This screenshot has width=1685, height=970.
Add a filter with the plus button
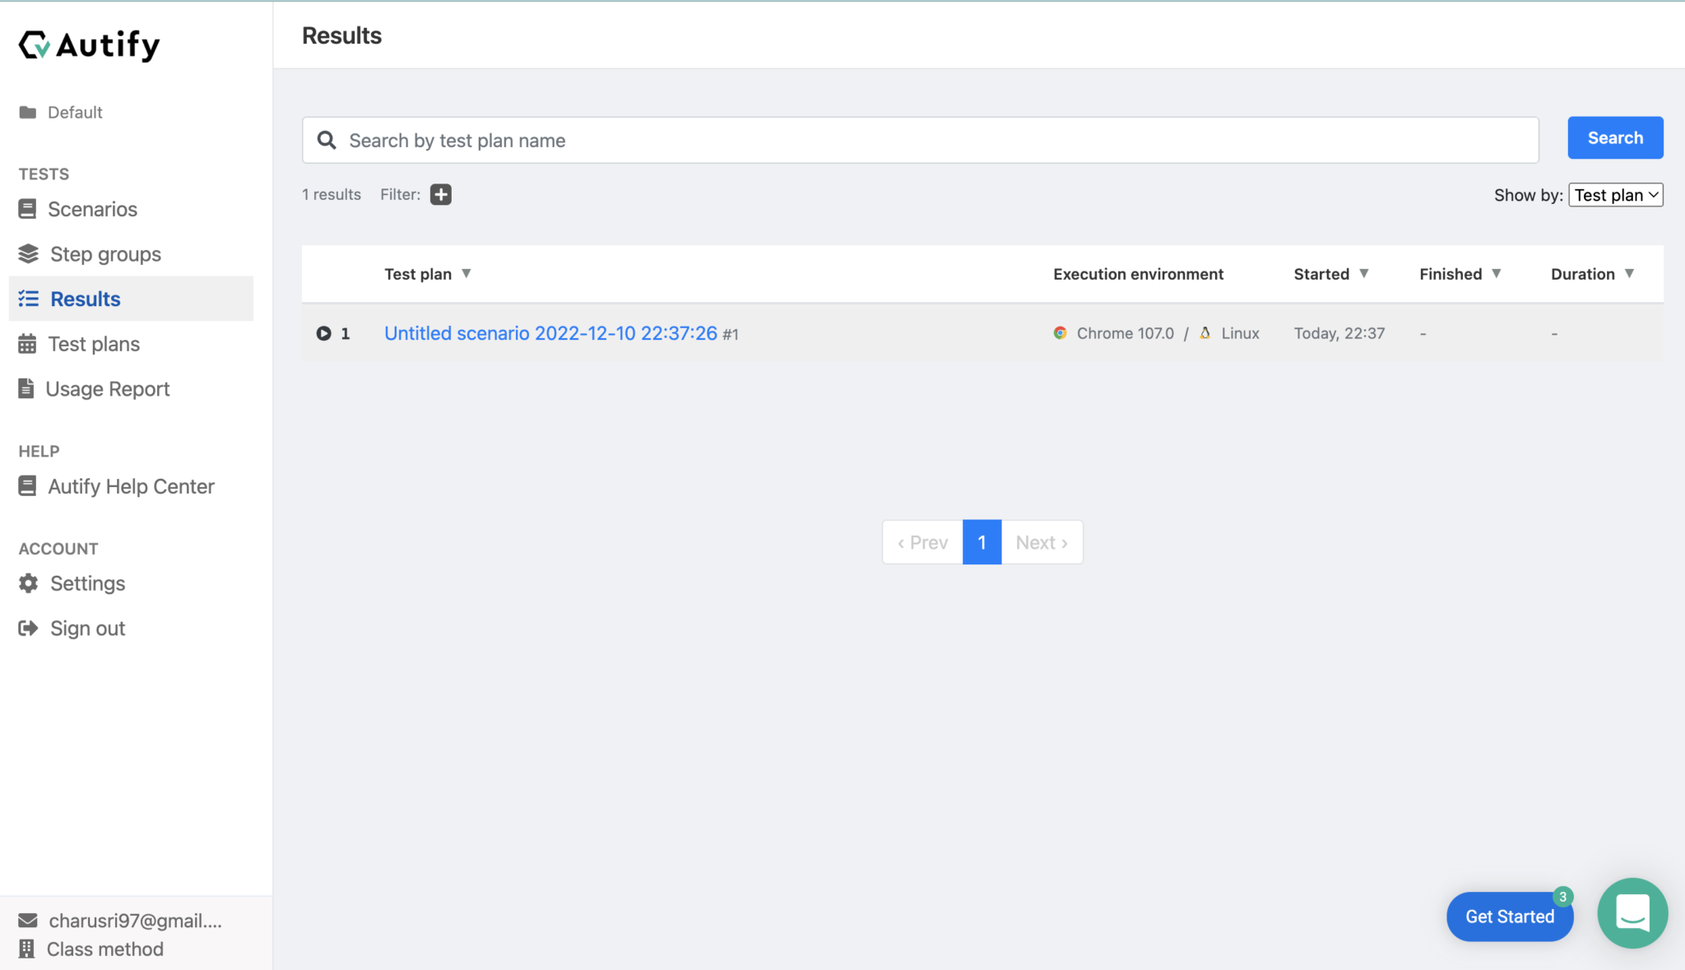tap(440, 194)
